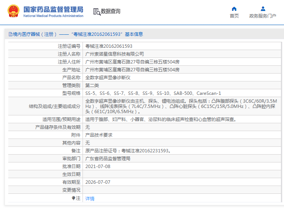Click the document icon before 境内医疗器械
Image resolution: width=284 pixels, height=208 pixels.
pyautogui.click(x=10, y=34)
